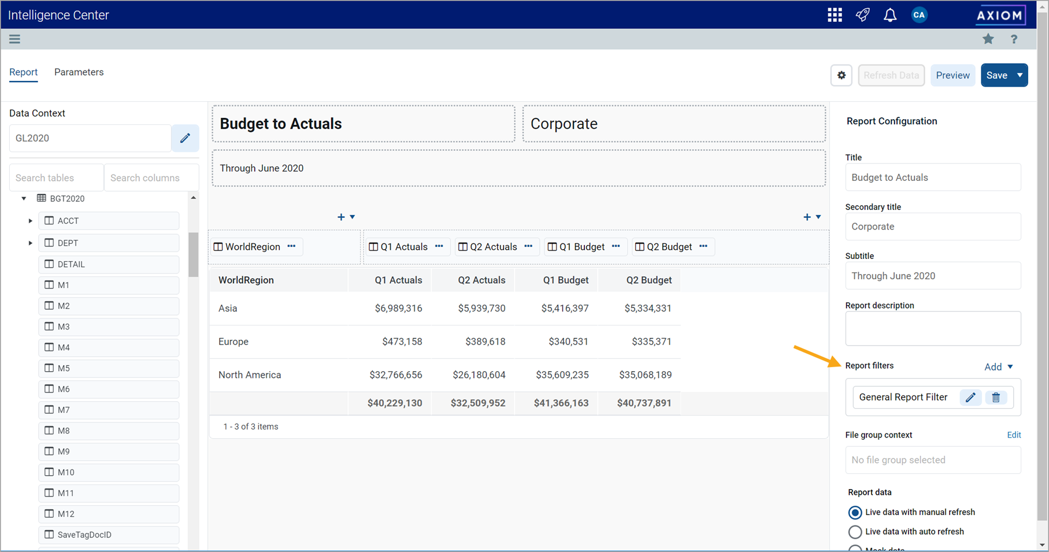The image size is (1049, 552).
Task: Click the DETAIL column icon
Action: point(49,264)
